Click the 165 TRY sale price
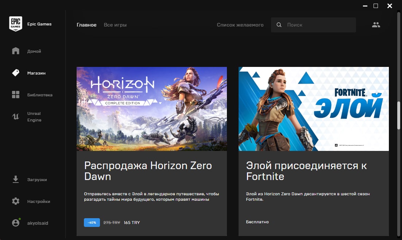The height and width of the screenshot is (240, 402). 132,223
